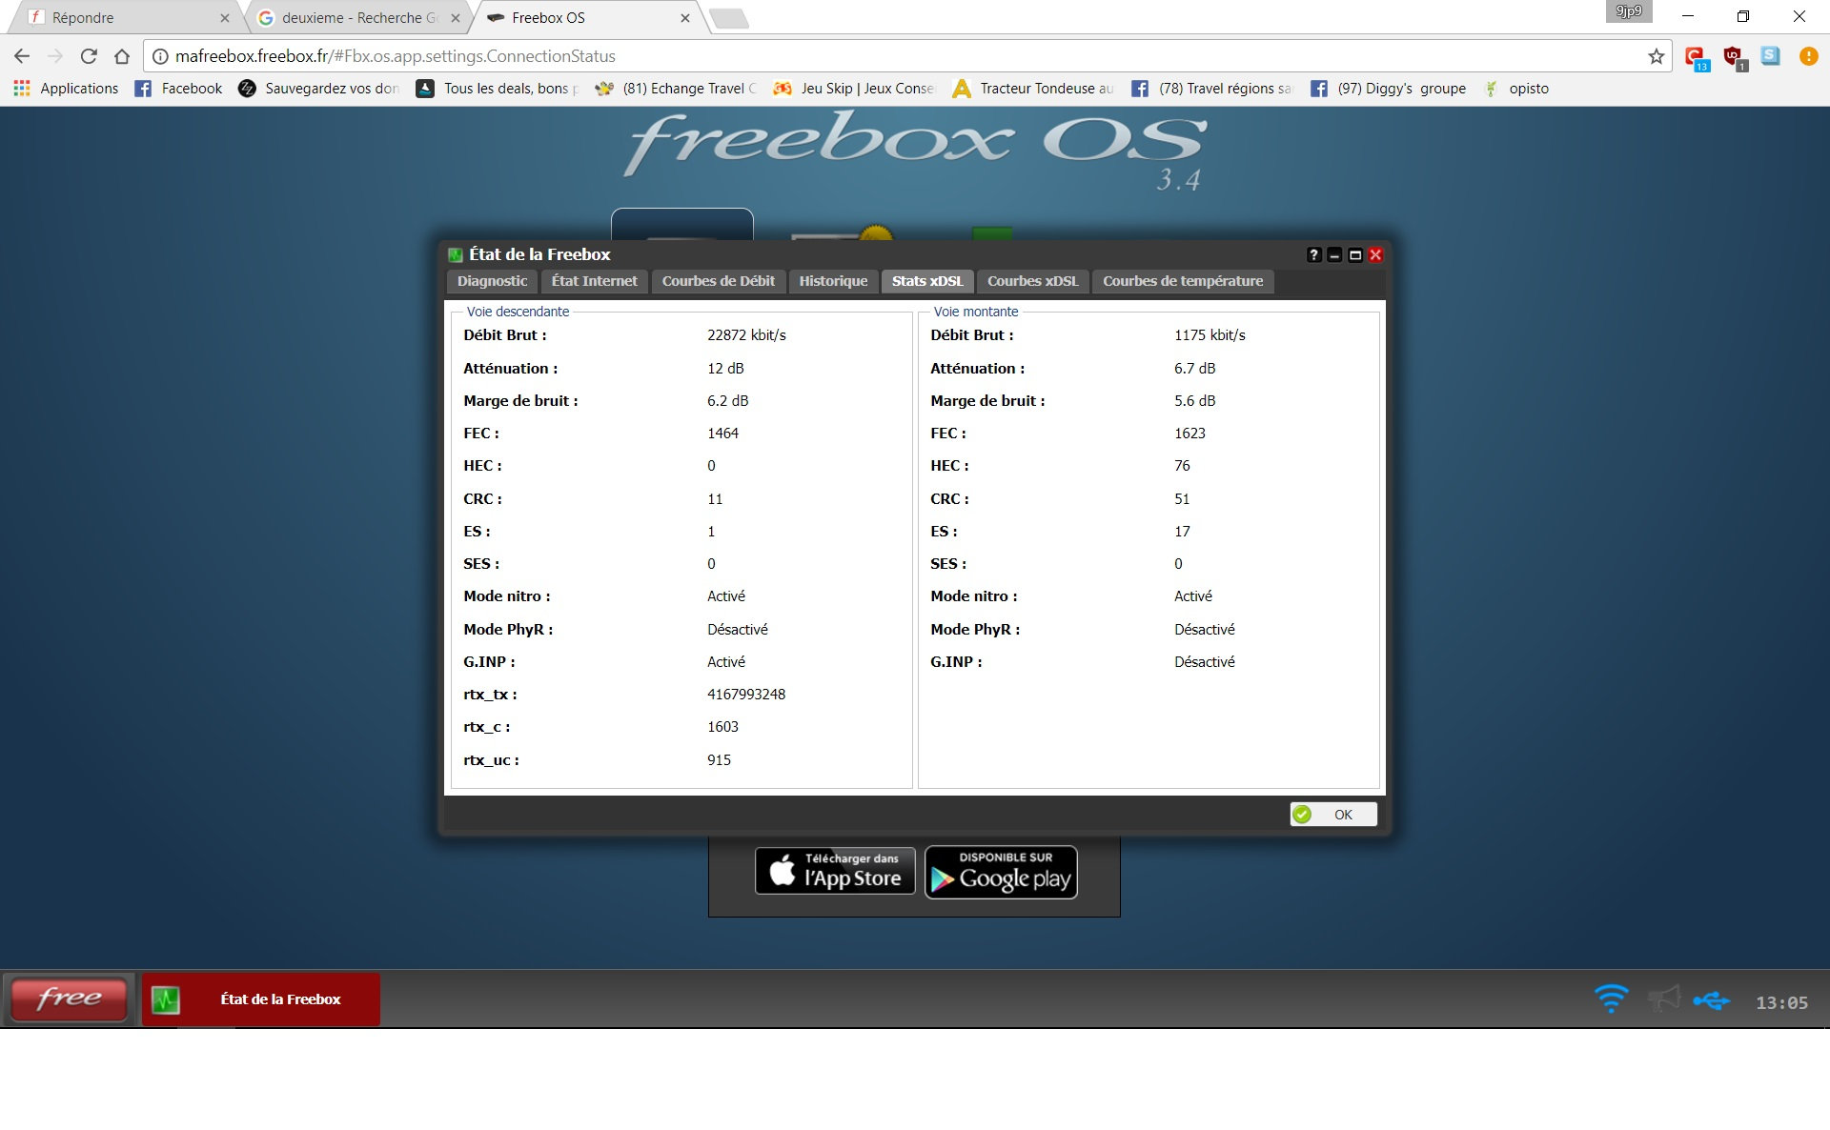Viewport: 1830px width, 1130px height.
Task: Click the USB status icon in taskbar
Action: pyautogui.click(x=1712, y=1000)
